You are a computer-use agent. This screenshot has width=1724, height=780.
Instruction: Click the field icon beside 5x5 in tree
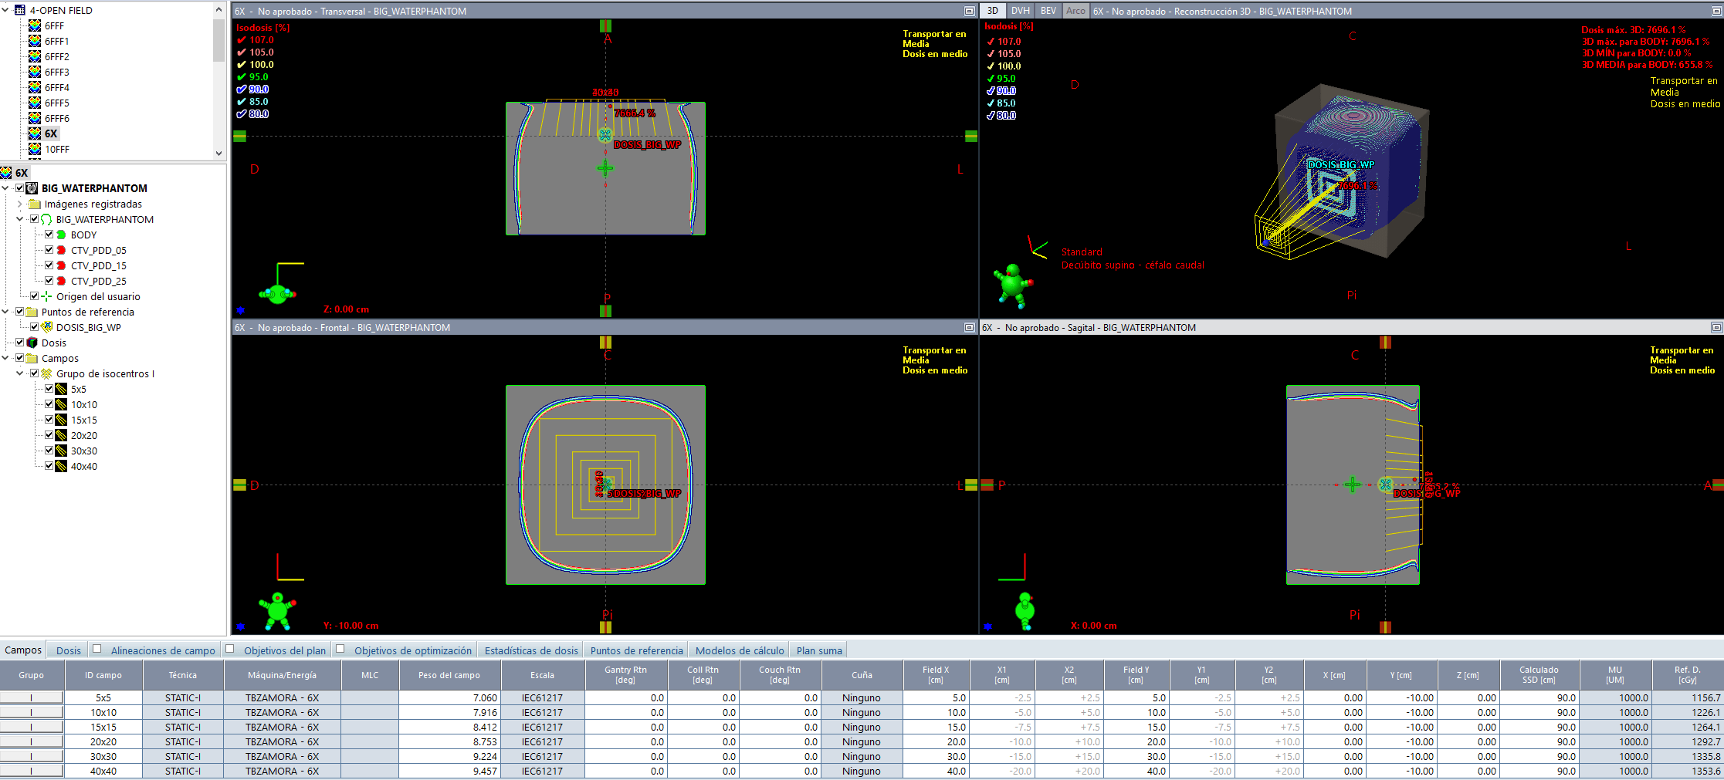coord(61,389)
